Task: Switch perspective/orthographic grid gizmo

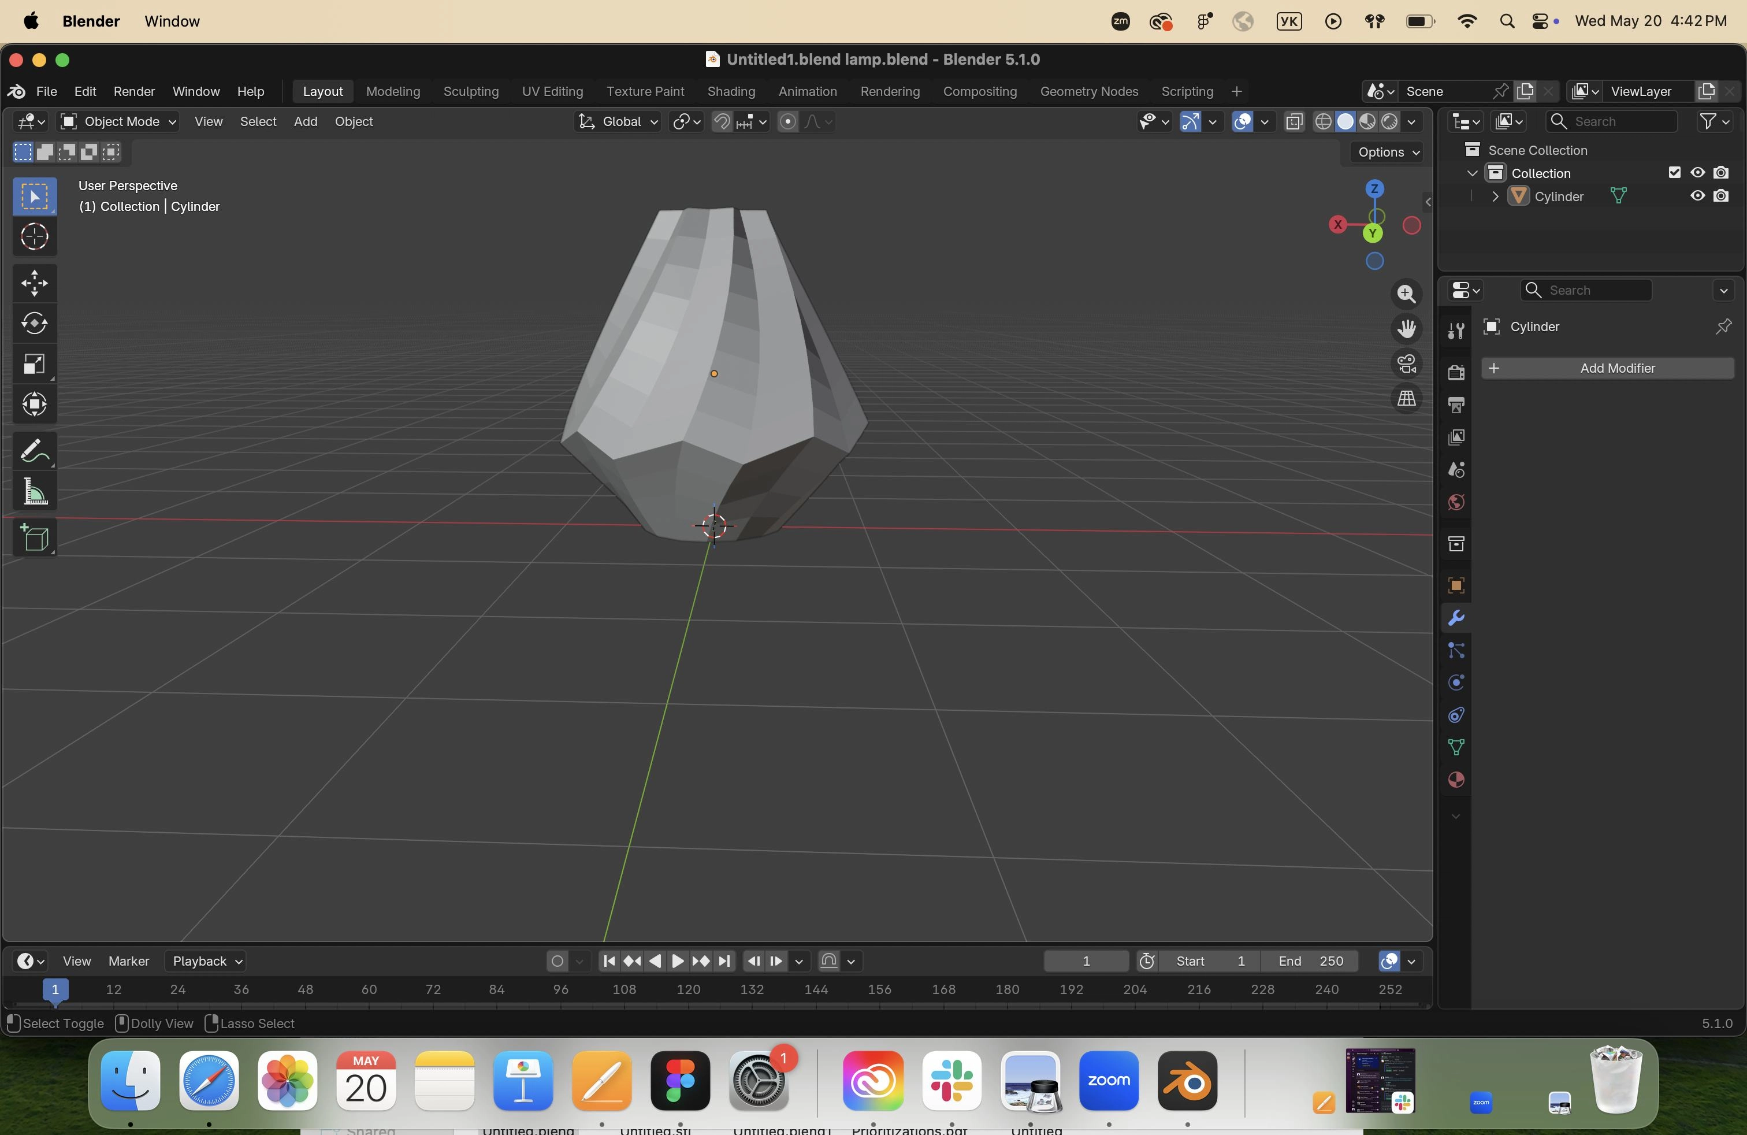Action: pos(1406,399)
